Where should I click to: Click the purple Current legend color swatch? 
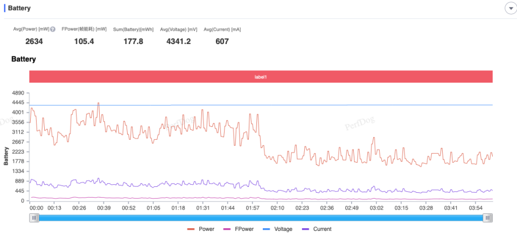(305, 229)
